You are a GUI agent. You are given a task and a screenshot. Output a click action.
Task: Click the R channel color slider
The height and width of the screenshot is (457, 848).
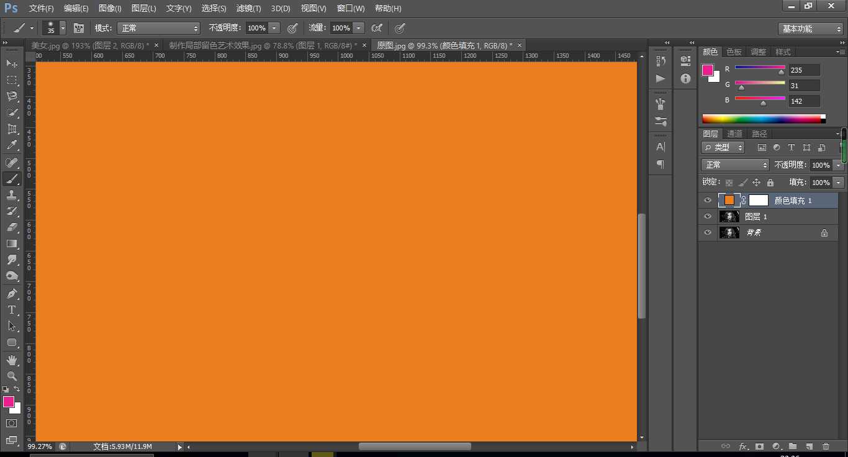point(760,67)
